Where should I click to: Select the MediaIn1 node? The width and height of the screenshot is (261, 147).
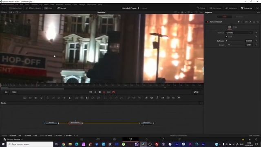click(x=51, y=123)
